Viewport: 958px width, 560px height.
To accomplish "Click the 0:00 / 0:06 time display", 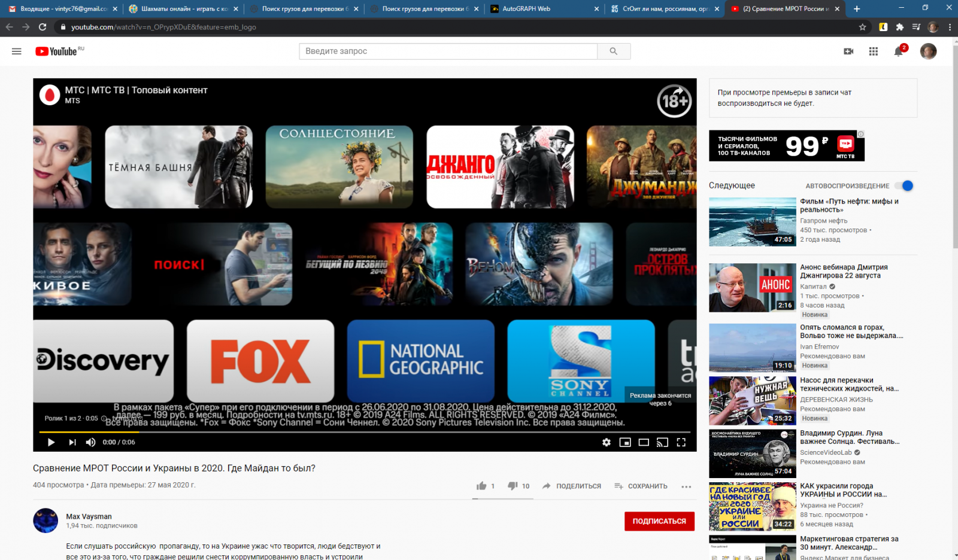I will (x=119, y=442).
